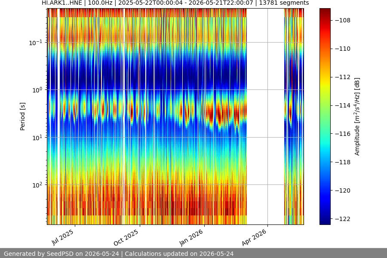387x258 pixels.
Task: Click the 10⁰ period tick label
Action: [37, 90]
